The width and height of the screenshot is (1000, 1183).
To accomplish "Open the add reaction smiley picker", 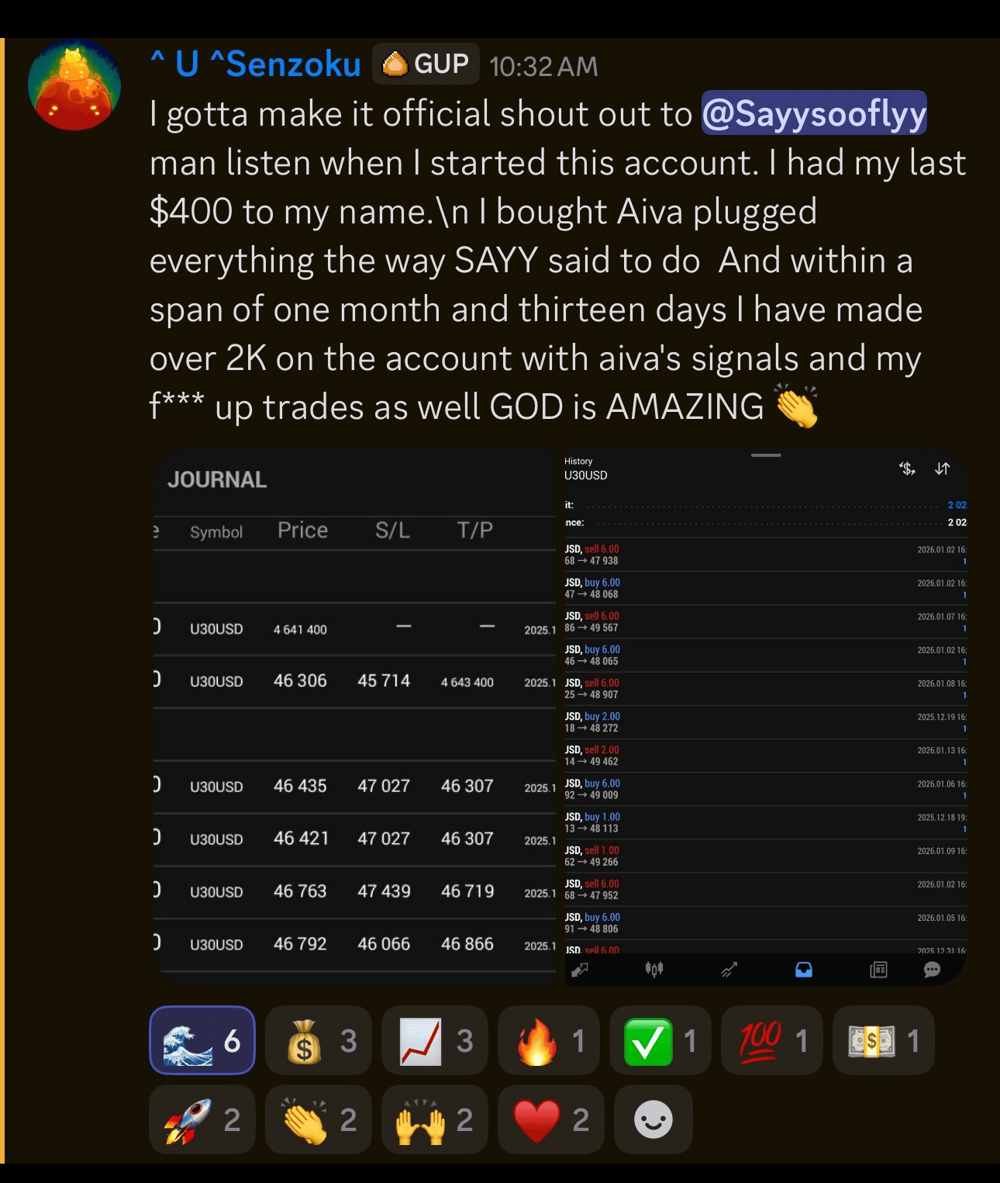I will [x=653, y=1119].
